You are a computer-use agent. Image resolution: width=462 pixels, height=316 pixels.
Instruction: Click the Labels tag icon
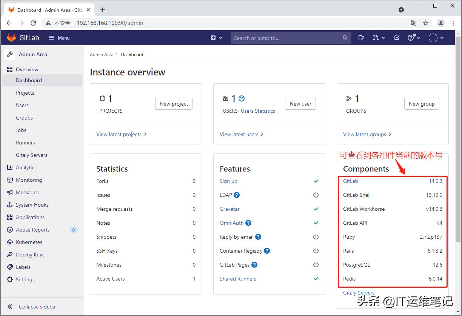(10, 267)
